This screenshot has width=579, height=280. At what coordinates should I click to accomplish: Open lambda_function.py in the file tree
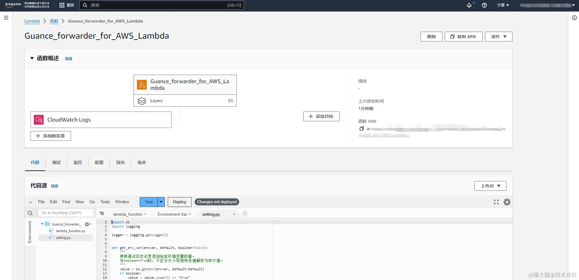70,231
